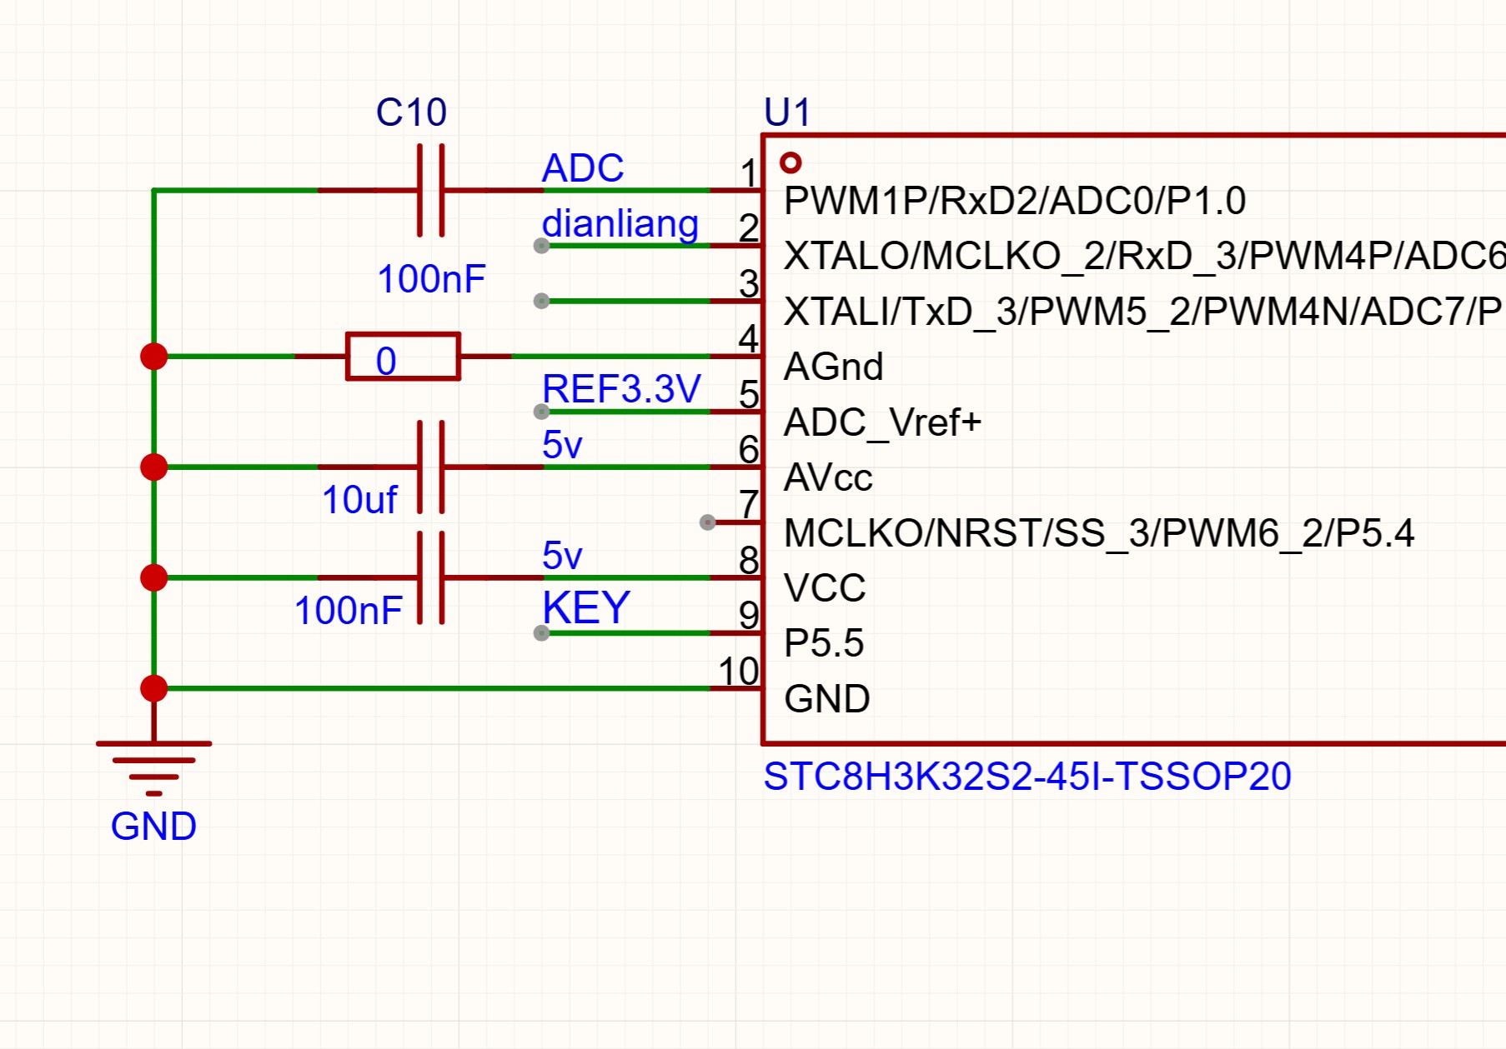Click pin number 1 of U1
1506x1049 pixels.
(x=749, y=173)
